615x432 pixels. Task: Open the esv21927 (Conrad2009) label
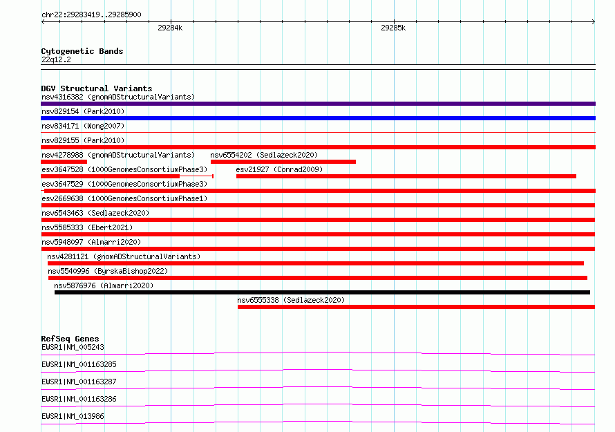(x=279, y=169)
